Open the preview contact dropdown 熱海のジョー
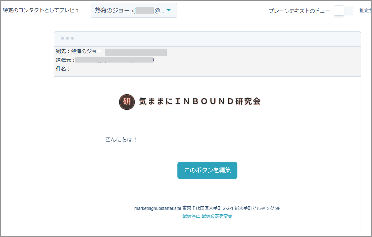372x237 pixels. (x=134, y=10)
